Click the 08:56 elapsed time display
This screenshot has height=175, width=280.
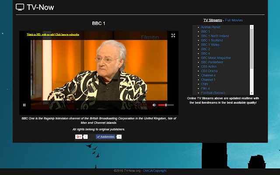142,105
